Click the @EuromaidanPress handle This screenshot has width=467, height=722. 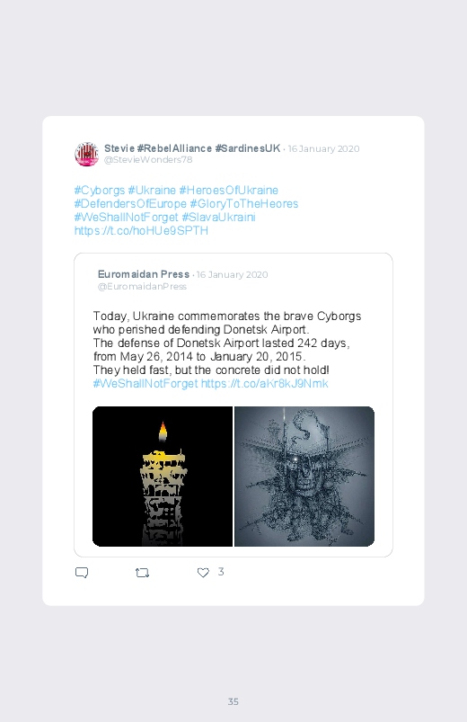(142, 287)
